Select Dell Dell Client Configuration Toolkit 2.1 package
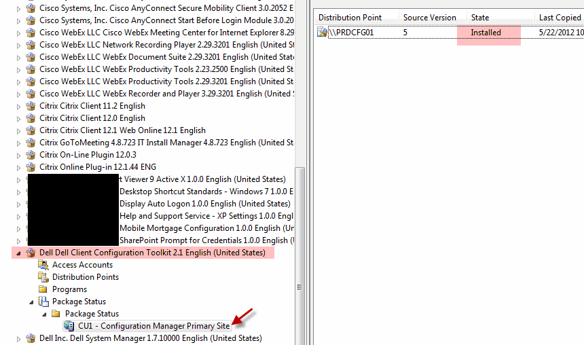Viewport: 584px width, 345px height. 152,253
